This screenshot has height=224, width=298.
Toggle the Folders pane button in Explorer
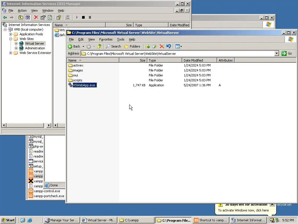[132, 46]
